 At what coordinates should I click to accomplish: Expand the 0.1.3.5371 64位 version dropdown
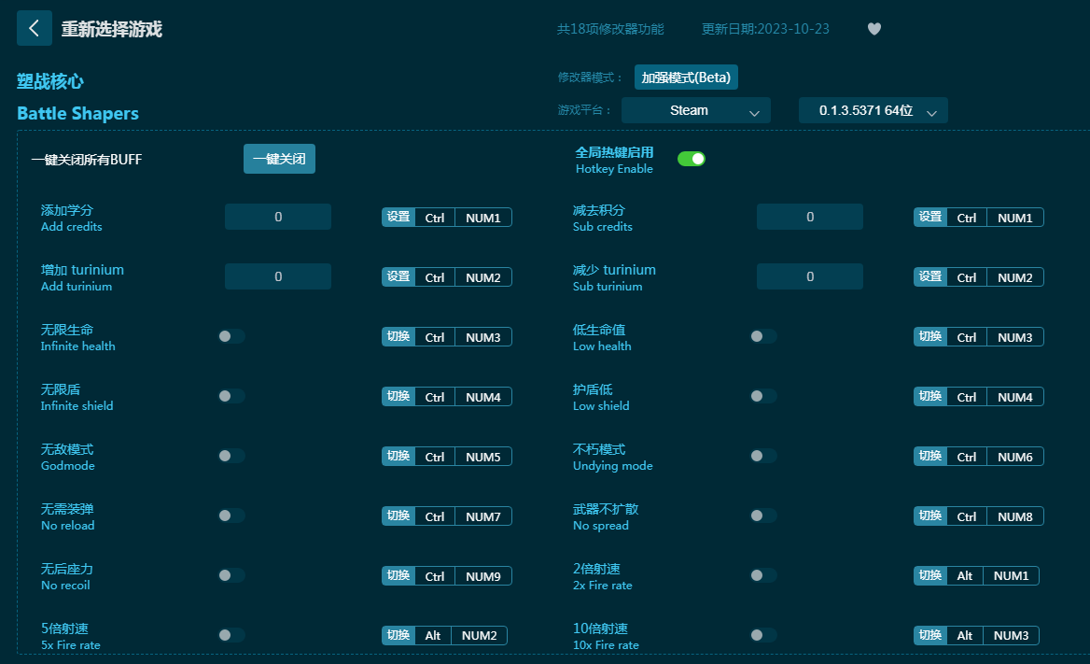[873, 110]
